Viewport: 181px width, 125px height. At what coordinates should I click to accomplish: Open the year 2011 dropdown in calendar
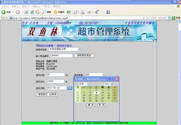112,84
